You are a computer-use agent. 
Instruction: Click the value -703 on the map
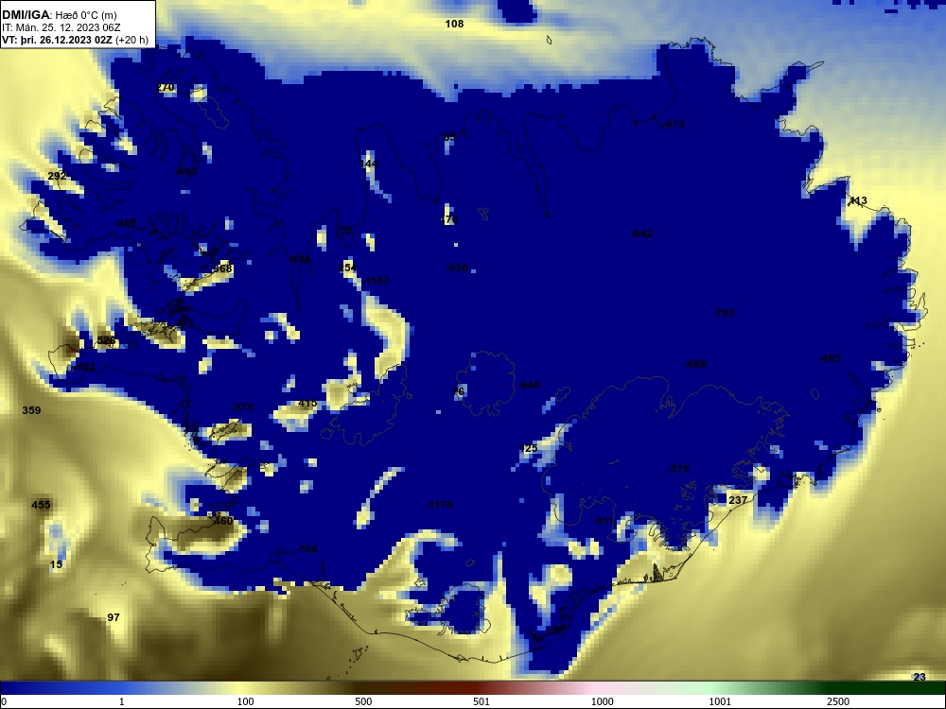724,313
